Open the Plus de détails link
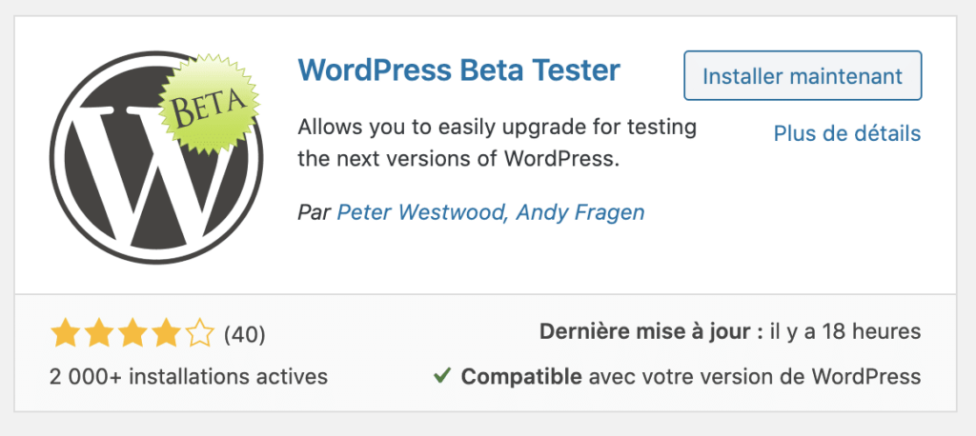This screenshot has width=976, height=436. [847, 133]
